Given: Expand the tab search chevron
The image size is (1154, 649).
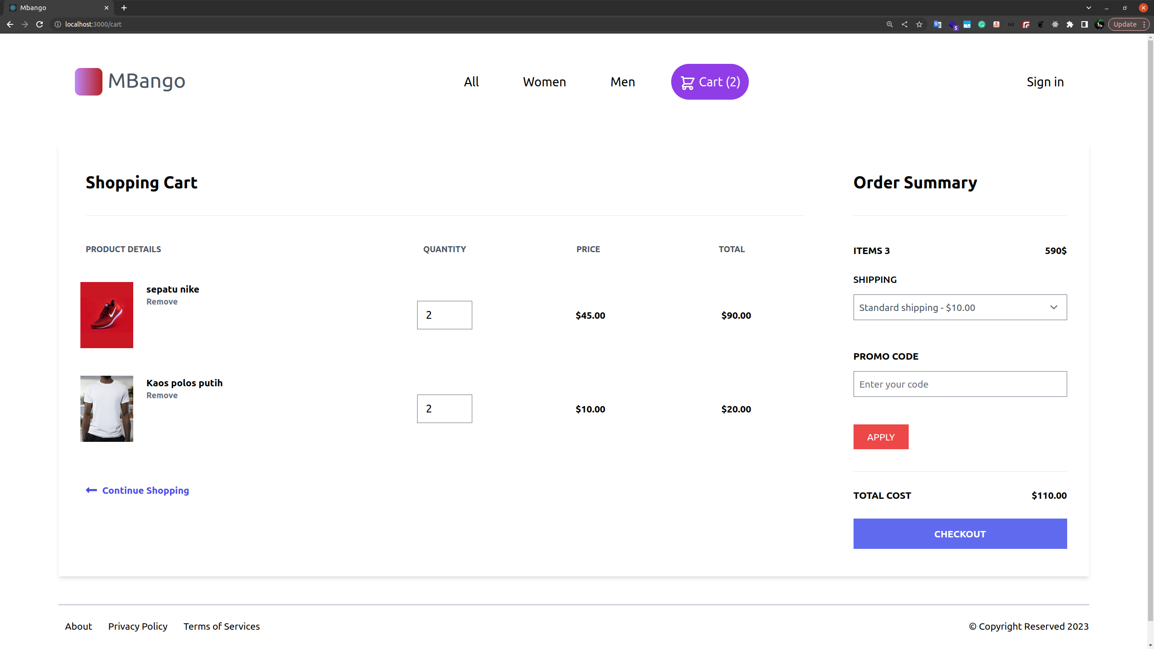Looking at the screenshot, I should [1088, 8].
